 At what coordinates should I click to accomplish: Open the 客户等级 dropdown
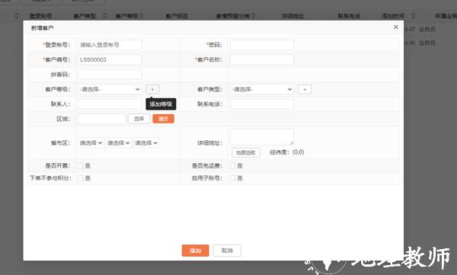click(x=110, y=89)
